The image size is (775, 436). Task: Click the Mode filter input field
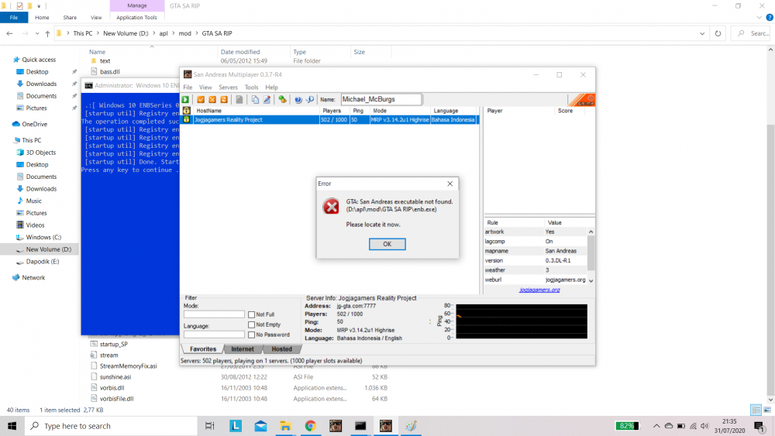(x=214, y=314)
